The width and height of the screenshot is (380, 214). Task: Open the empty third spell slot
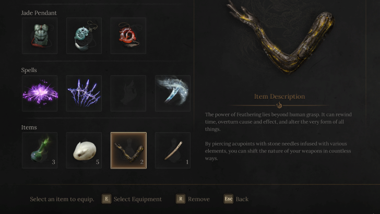[128, 93]
